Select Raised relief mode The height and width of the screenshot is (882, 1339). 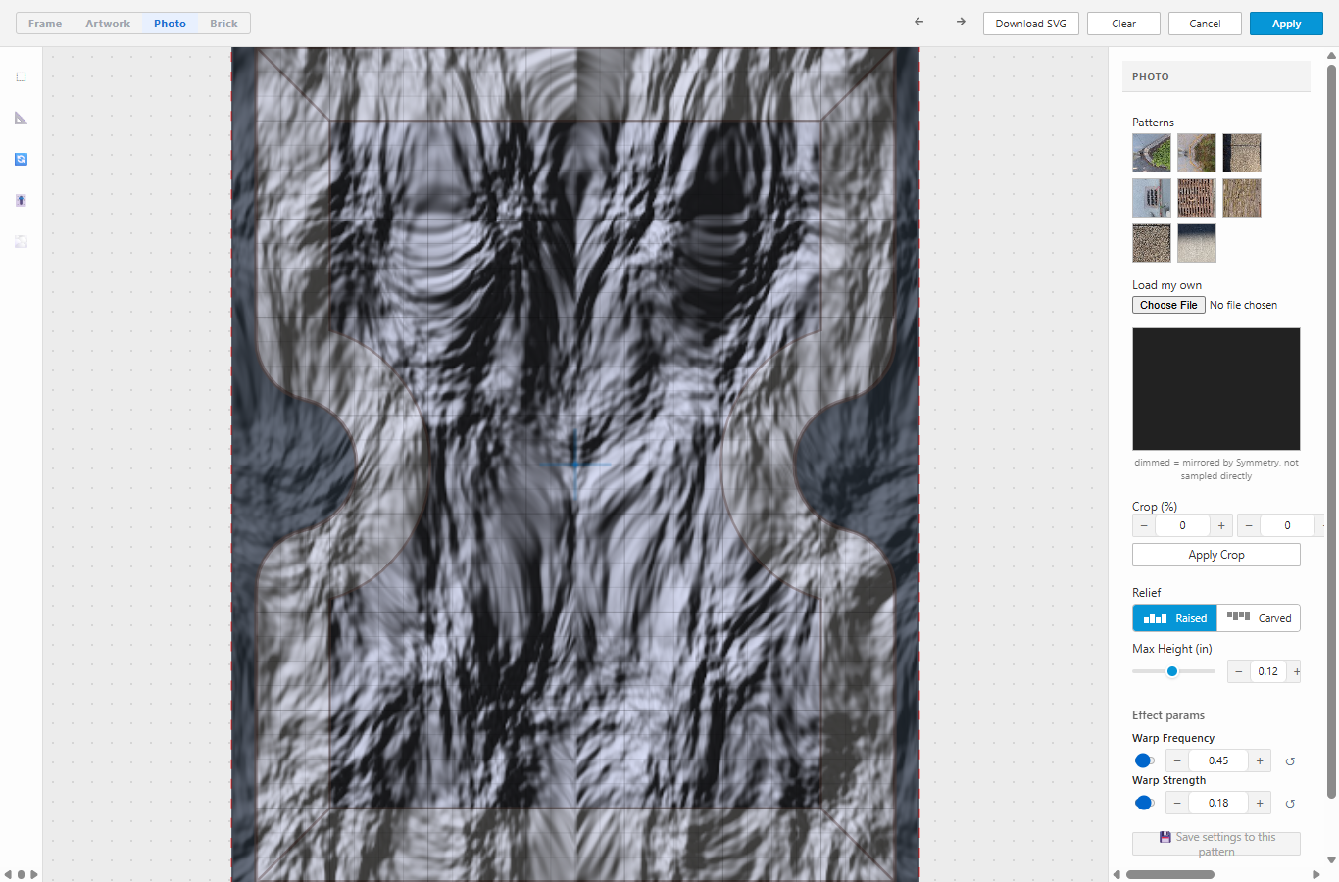[1174, 618]
